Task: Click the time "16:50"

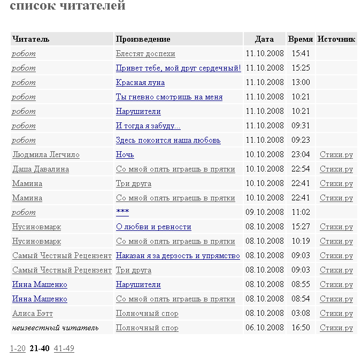Action: click(301, 328)
